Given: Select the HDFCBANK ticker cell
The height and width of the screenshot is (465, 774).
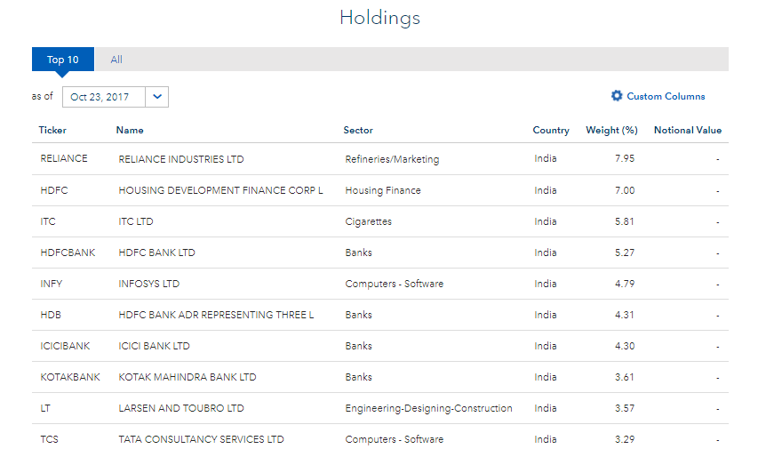Looking at the screenshot, I should (68, 253).
